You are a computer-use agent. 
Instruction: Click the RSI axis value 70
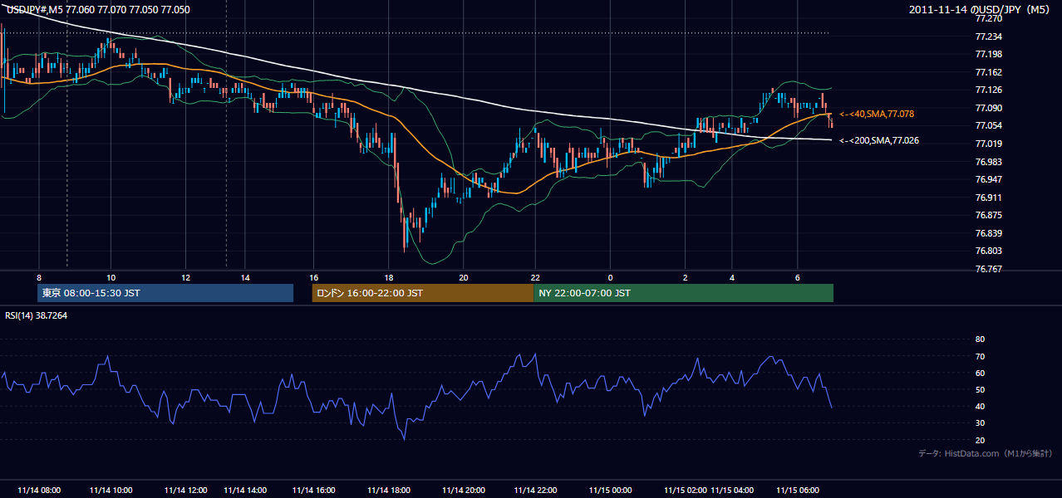(980, 356)
